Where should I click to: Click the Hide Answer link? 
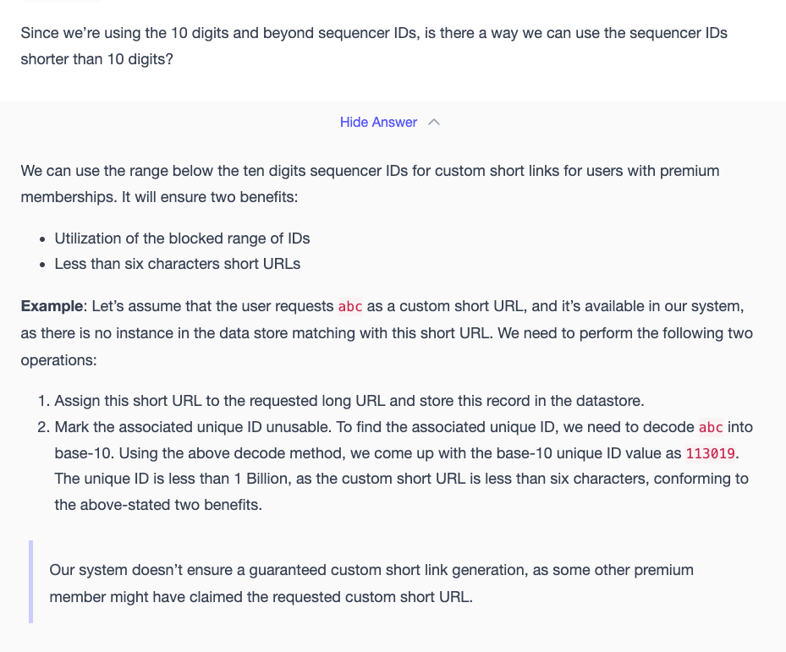(x=378, y=123)
